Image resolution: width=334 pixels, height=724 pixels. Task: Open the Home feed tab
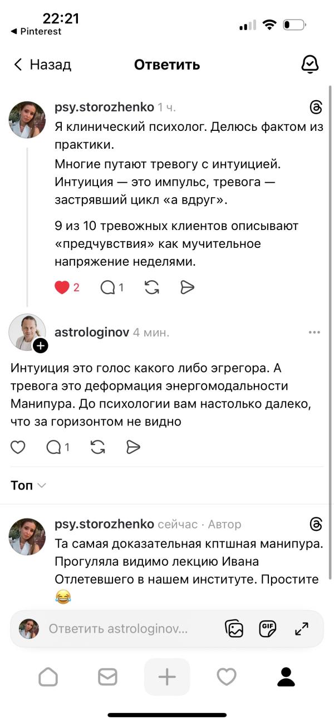48,677
